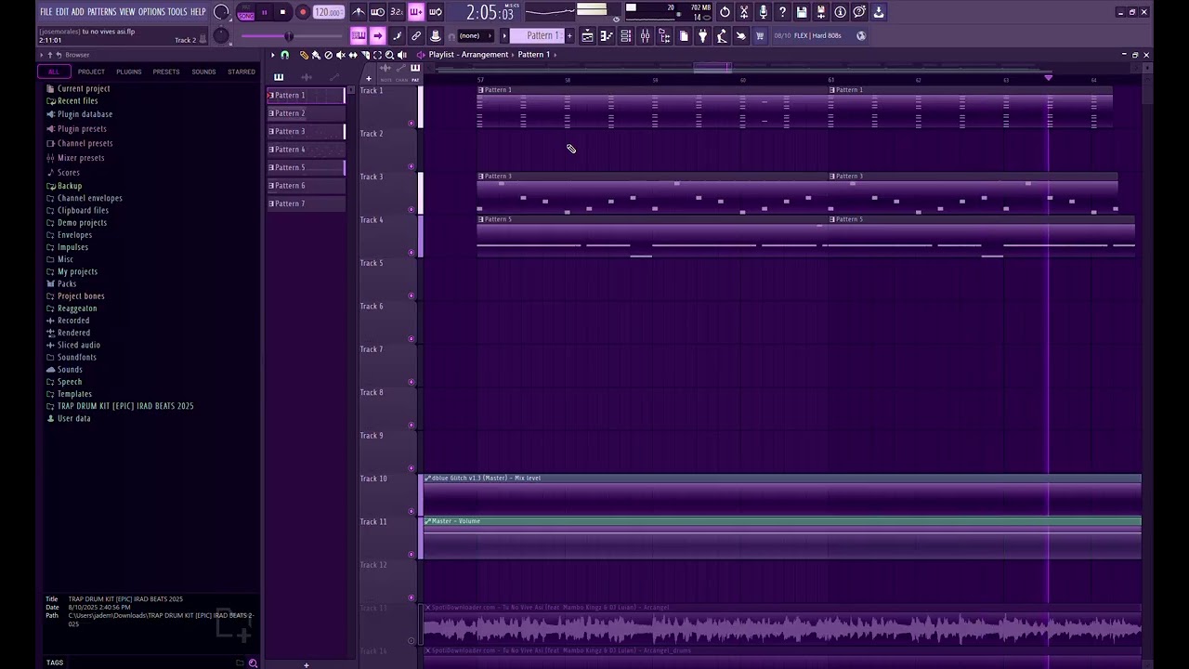Open project info icon
Viewport: 1189px width, 669px height.
point(841,12)
